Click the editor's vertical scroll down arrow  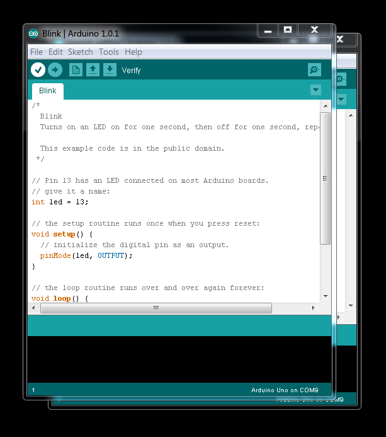pos(326,296)
